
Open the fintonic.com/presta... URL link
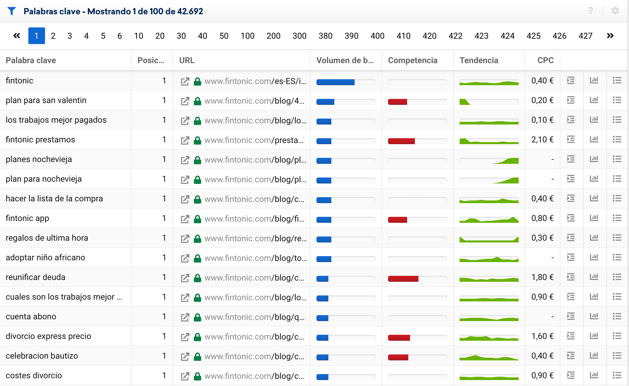[x=254, y=140]
